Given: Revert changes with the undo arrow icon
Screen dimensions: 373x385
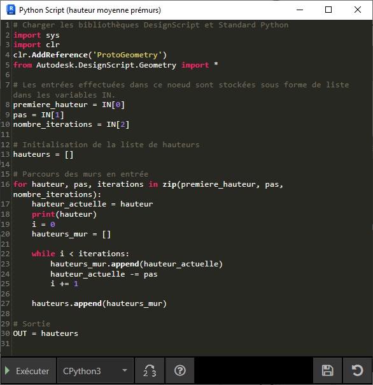Looking at the screenshot, I should (x=357, y=371).
